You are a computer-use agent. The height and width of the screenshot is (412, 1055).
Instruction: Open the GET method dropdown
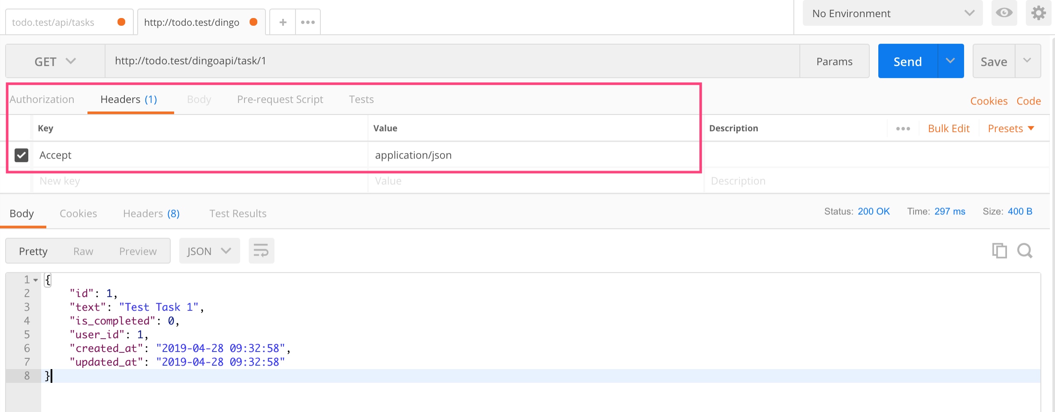click(55, 61)
